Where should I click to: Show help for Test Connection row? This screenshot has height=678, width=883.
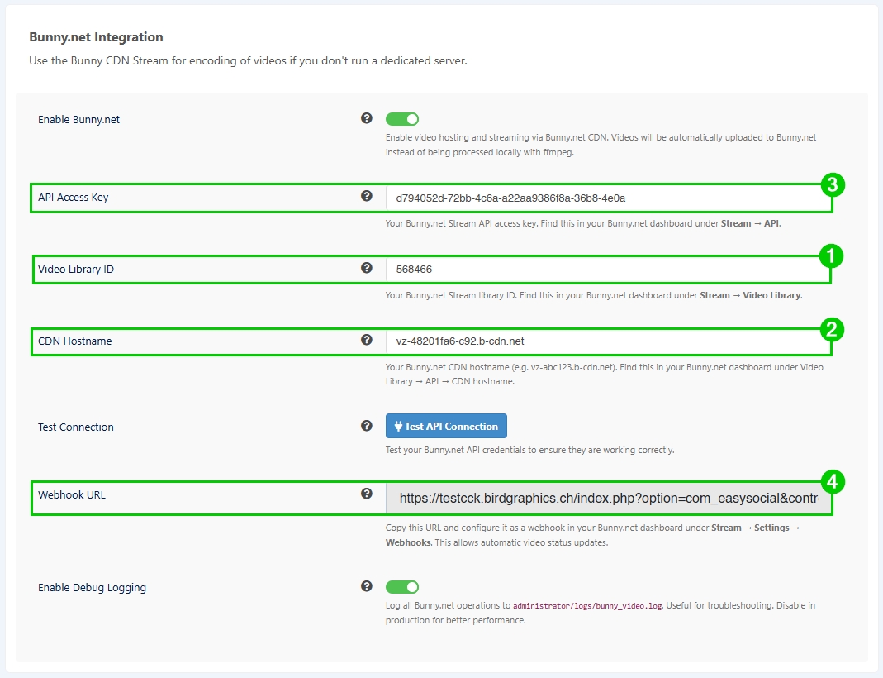[367, 426]
